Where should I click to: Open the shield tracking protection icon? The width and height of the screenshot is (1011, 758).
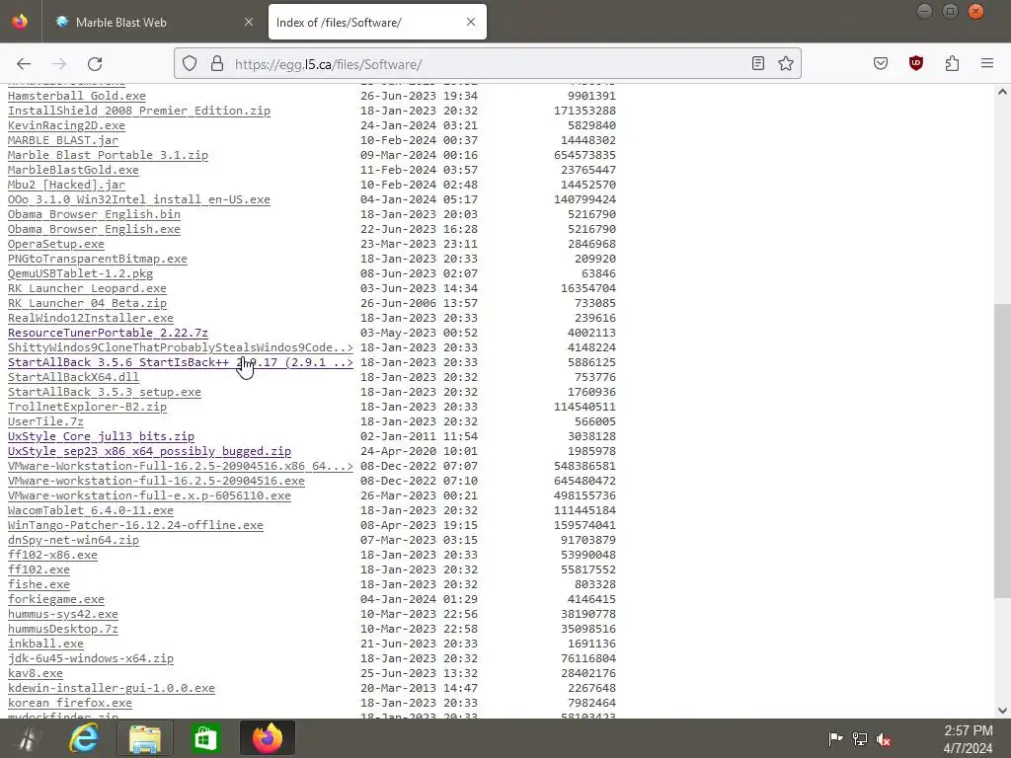pos(189,64)
